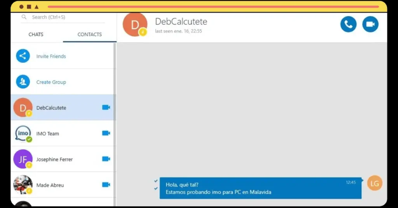The height and width of the screenshot is (208, 398).
Task: Click the Create Group icon
Action: [23, 81]
